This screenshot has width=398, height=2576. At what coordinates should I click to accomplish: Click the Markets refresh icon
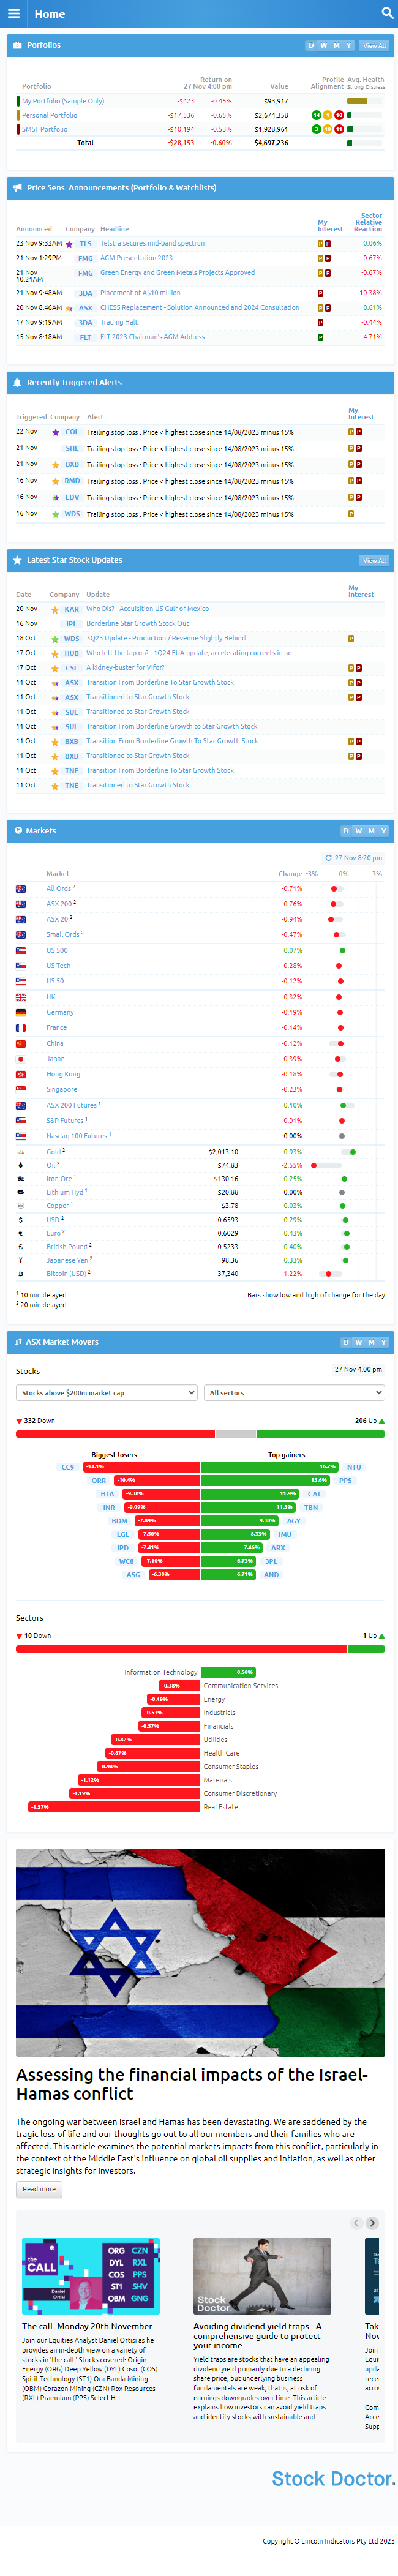328,858
